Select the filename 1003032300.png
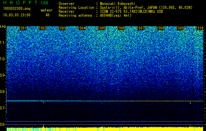 pos(17,9)
